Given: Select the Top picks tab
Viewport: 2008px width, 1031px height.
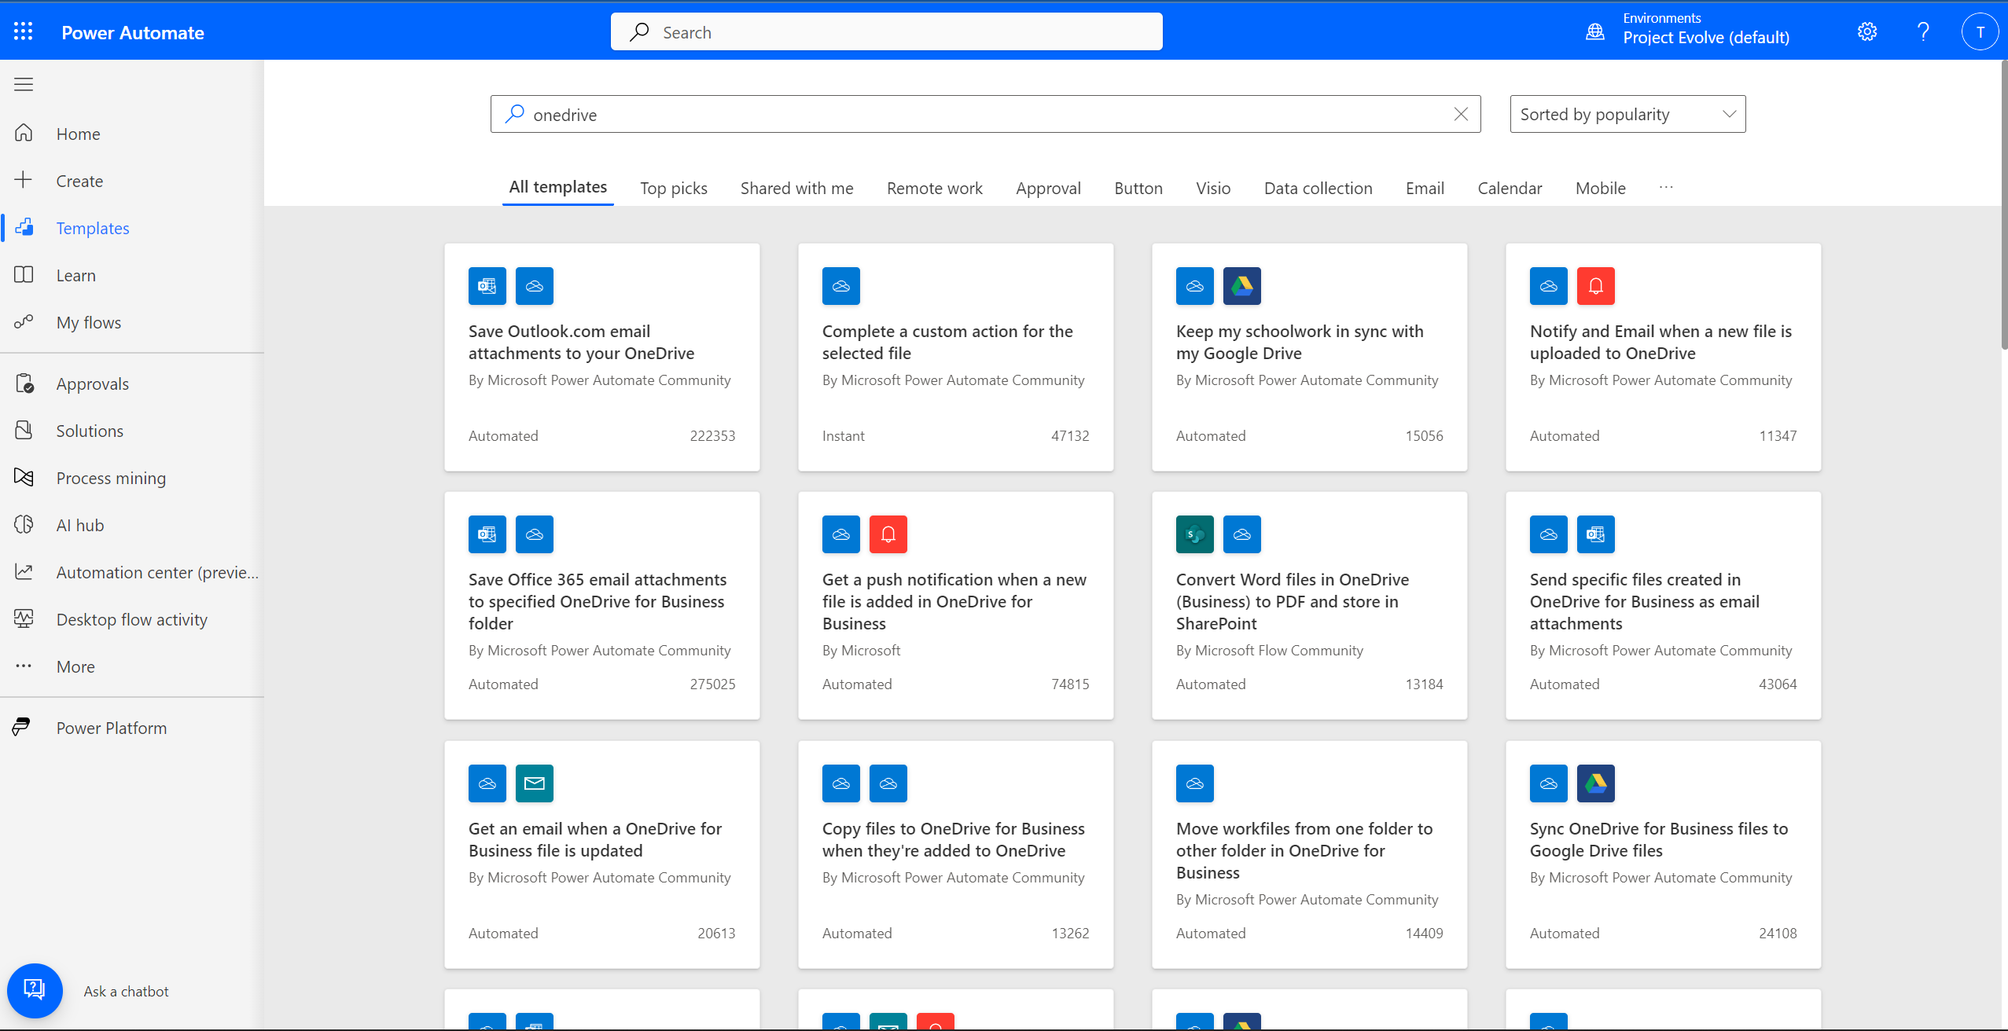Looking at the screenshot, I should (x=673, y=187).
